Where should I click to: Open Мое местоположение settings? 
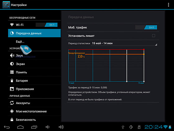[34, 111]
